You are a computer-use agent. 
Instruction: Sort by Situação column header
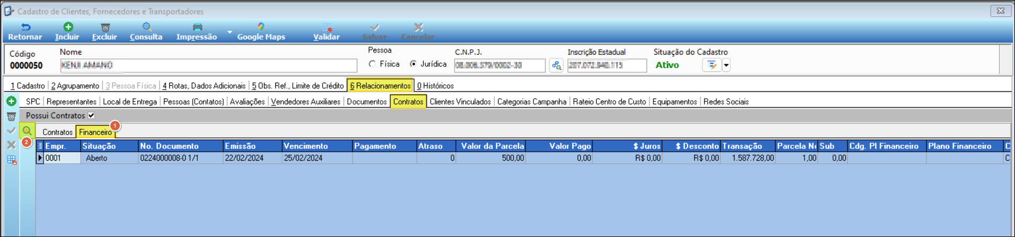click(109, 146)
